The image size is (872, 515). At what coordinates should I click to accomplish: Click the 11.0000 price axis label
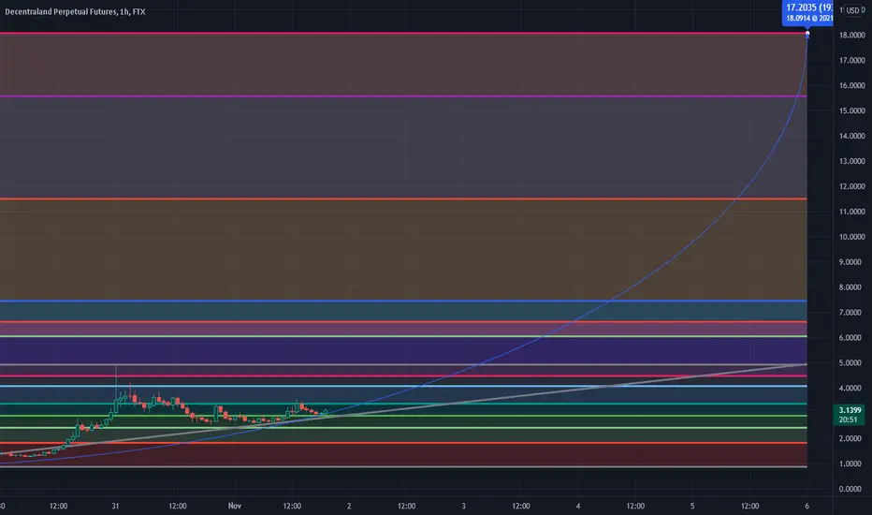(851, 212)
